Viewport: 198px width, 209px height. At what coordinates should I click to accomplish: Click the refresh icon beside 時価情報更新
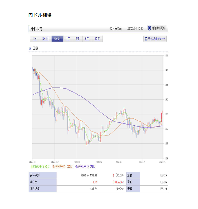[149, 28]
